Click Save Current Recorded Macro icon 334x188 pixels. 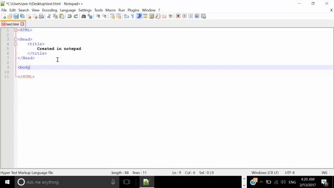pos(204,16)
